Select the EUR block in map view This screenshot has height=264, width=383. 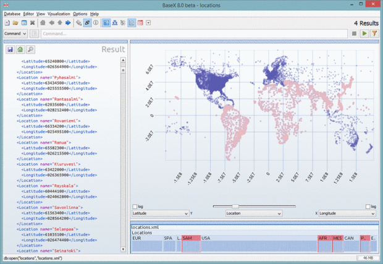147,244
